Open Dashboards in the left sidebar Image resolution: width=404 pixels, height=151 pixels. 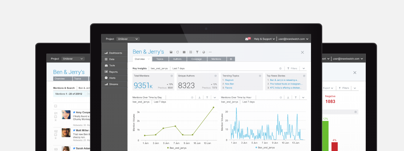click(x=114, y=53)
